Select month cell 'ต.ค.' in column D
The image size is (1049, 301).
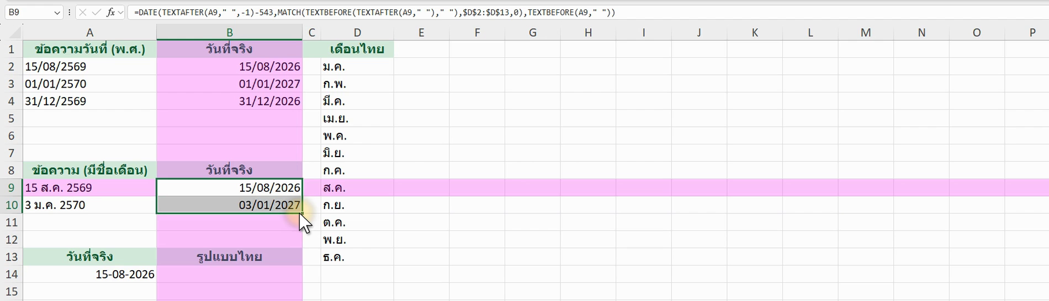[357, 222]
